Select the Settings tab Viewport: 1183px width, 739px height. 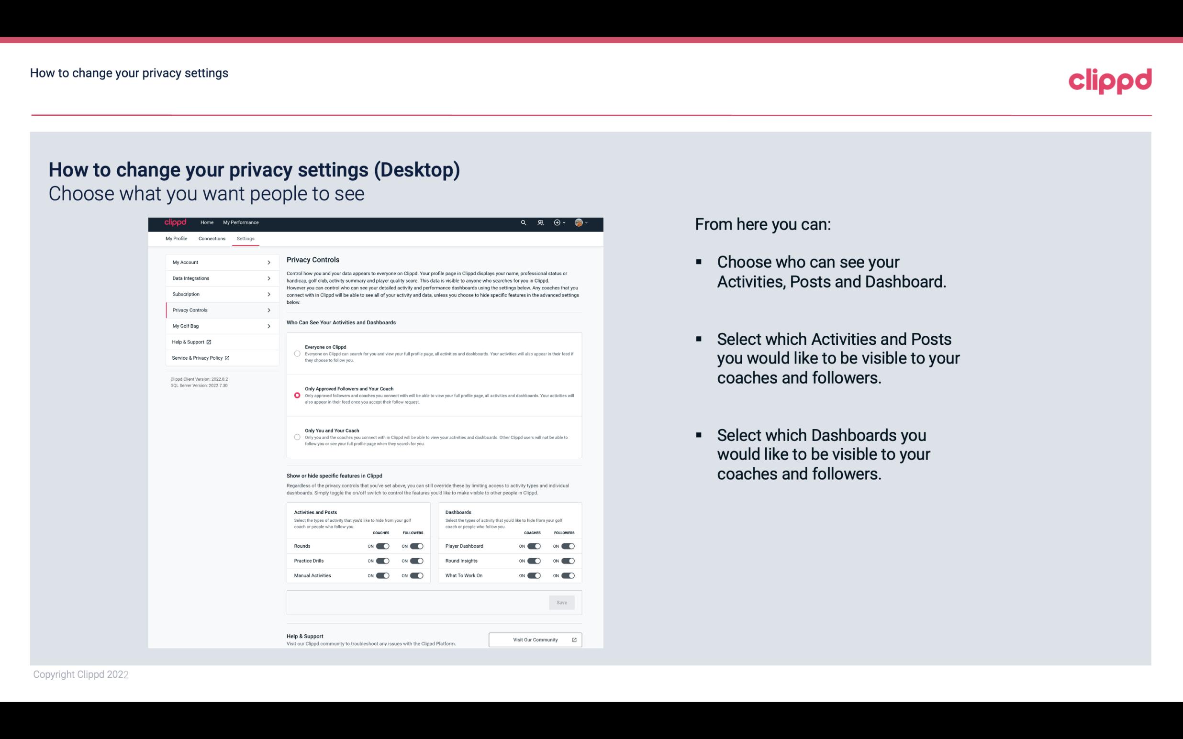pyautogui.click(x=245, y=238)
